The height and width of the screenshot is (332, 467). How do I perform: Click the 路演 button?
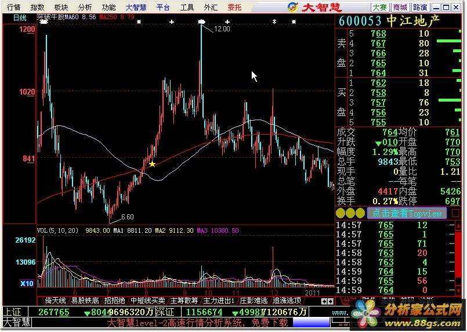(420, 7)
